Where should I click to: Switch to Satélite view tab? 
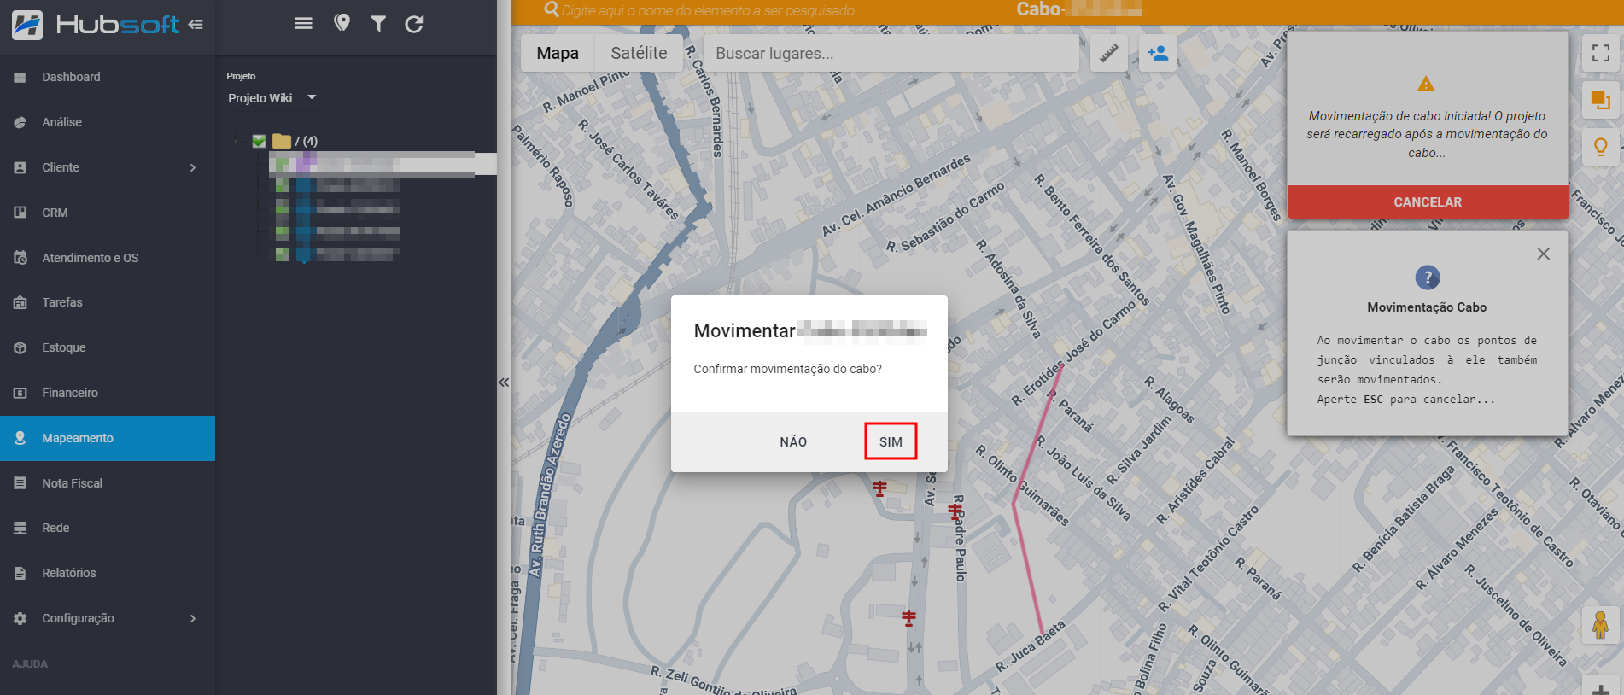(639, 53)
